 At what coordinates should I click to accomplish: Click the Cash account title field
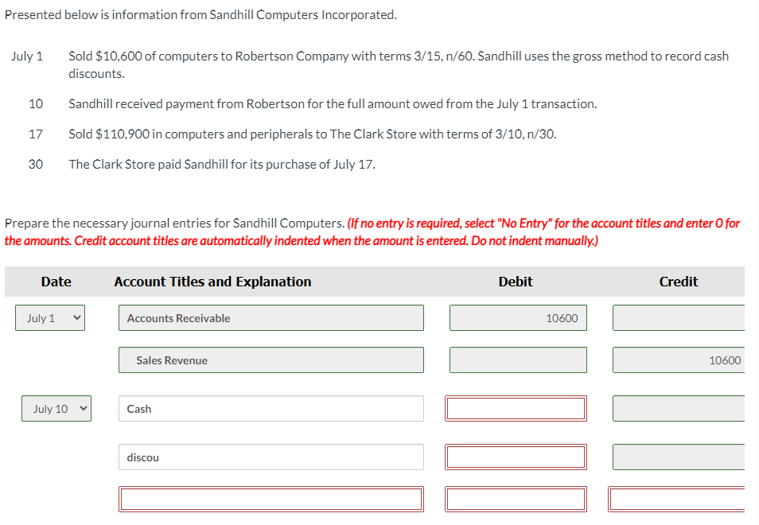[271, 408]
